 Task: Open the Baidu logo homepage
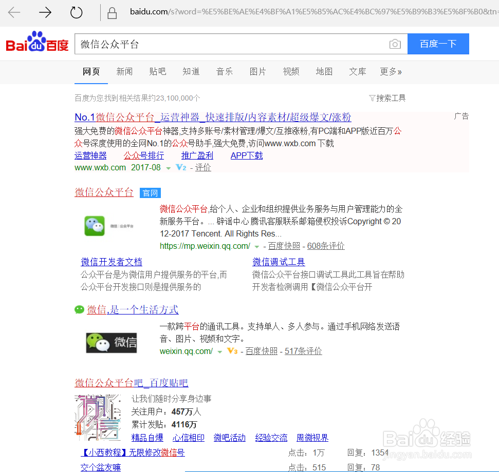pos(37,42)
